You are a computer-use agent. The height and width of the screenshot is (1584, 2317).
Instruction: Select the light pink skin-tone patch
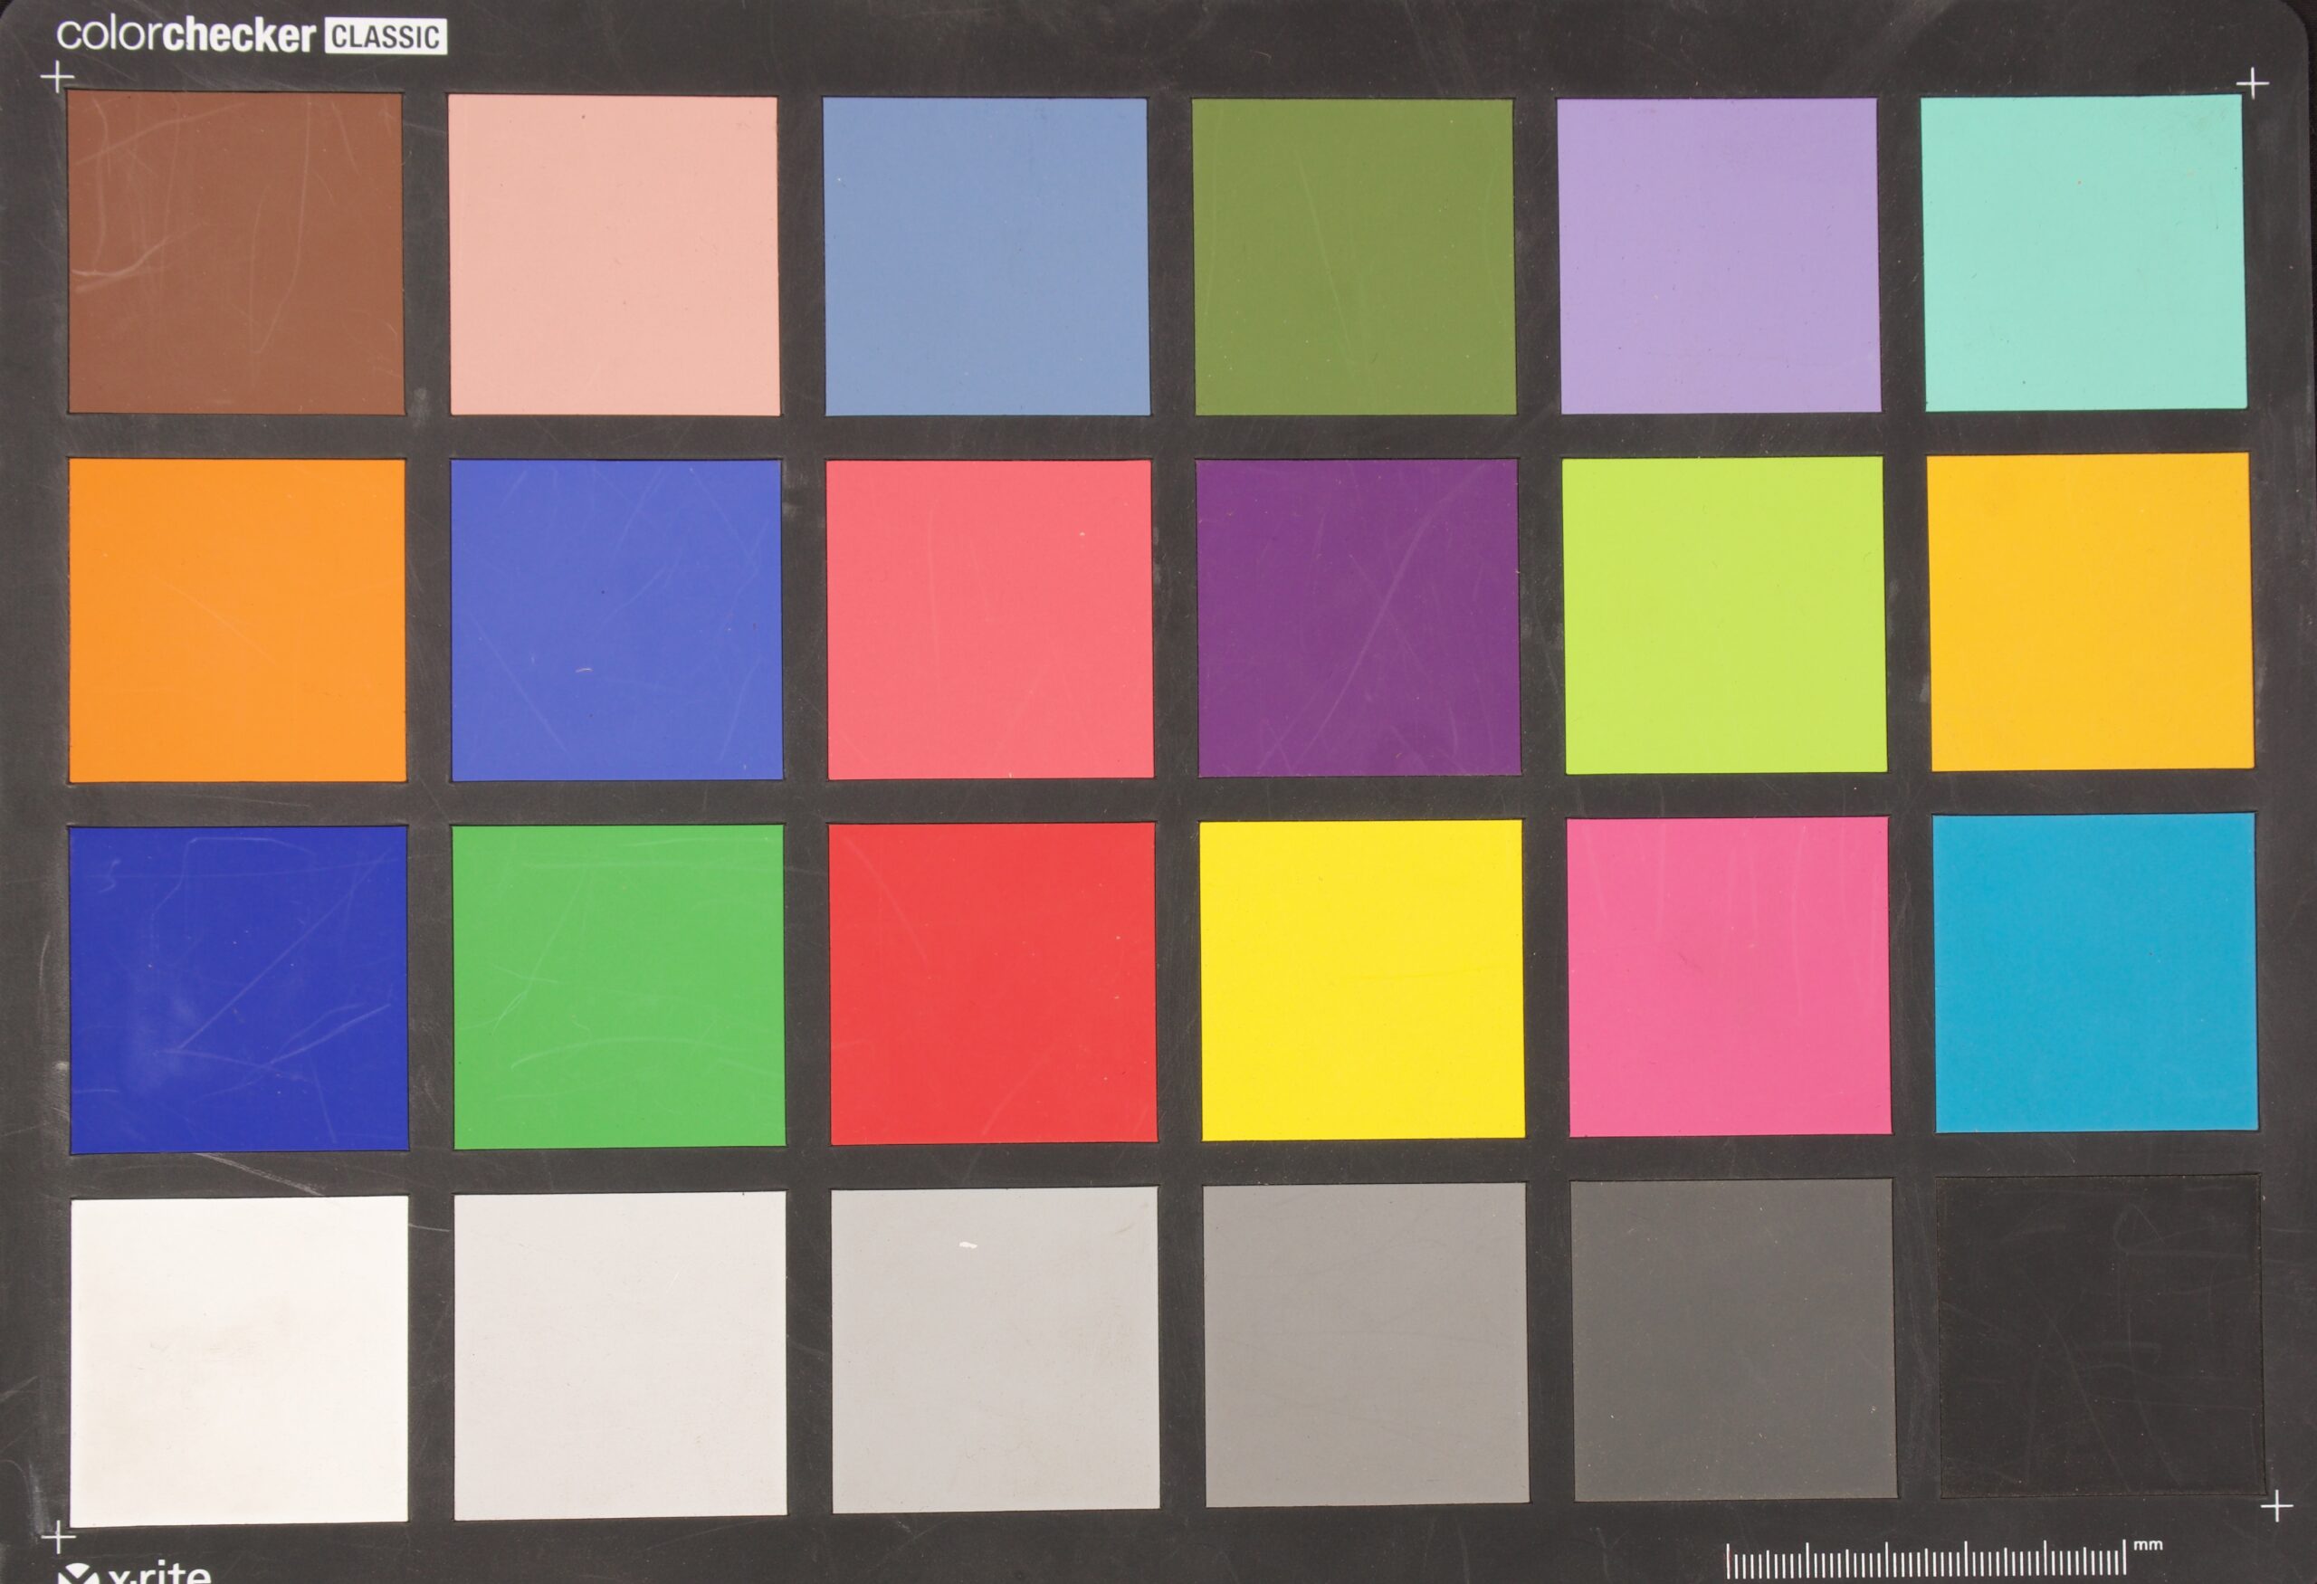click(615, 255)
